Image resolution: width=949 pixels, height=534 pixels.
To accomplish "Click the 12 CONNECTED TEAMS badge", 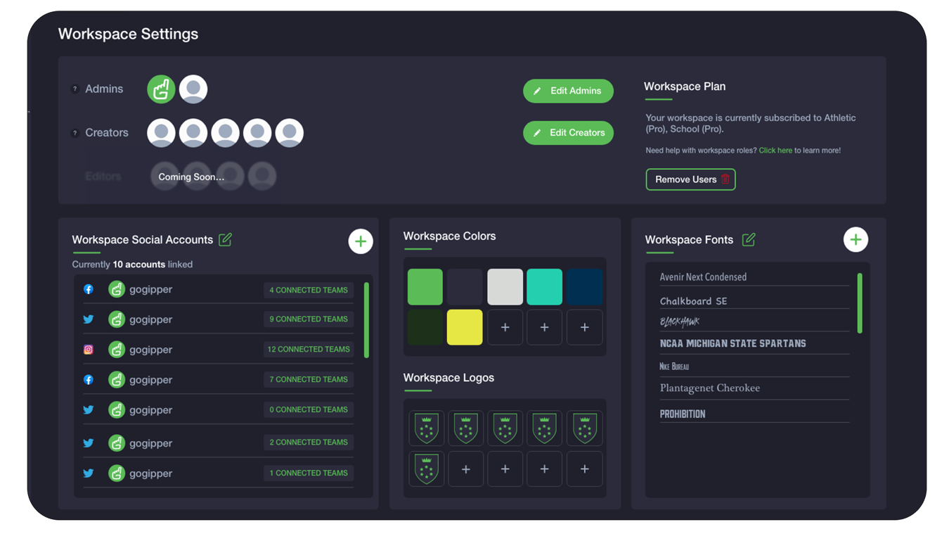I will [x=308, y=349].
